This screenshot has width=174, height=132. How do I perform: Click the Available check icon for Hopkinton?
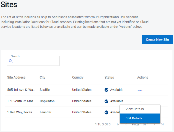[107, 101]
